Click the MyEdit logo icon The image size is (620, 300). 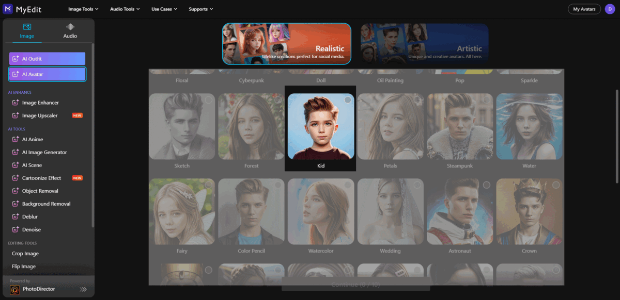click(x=8, y=9)
